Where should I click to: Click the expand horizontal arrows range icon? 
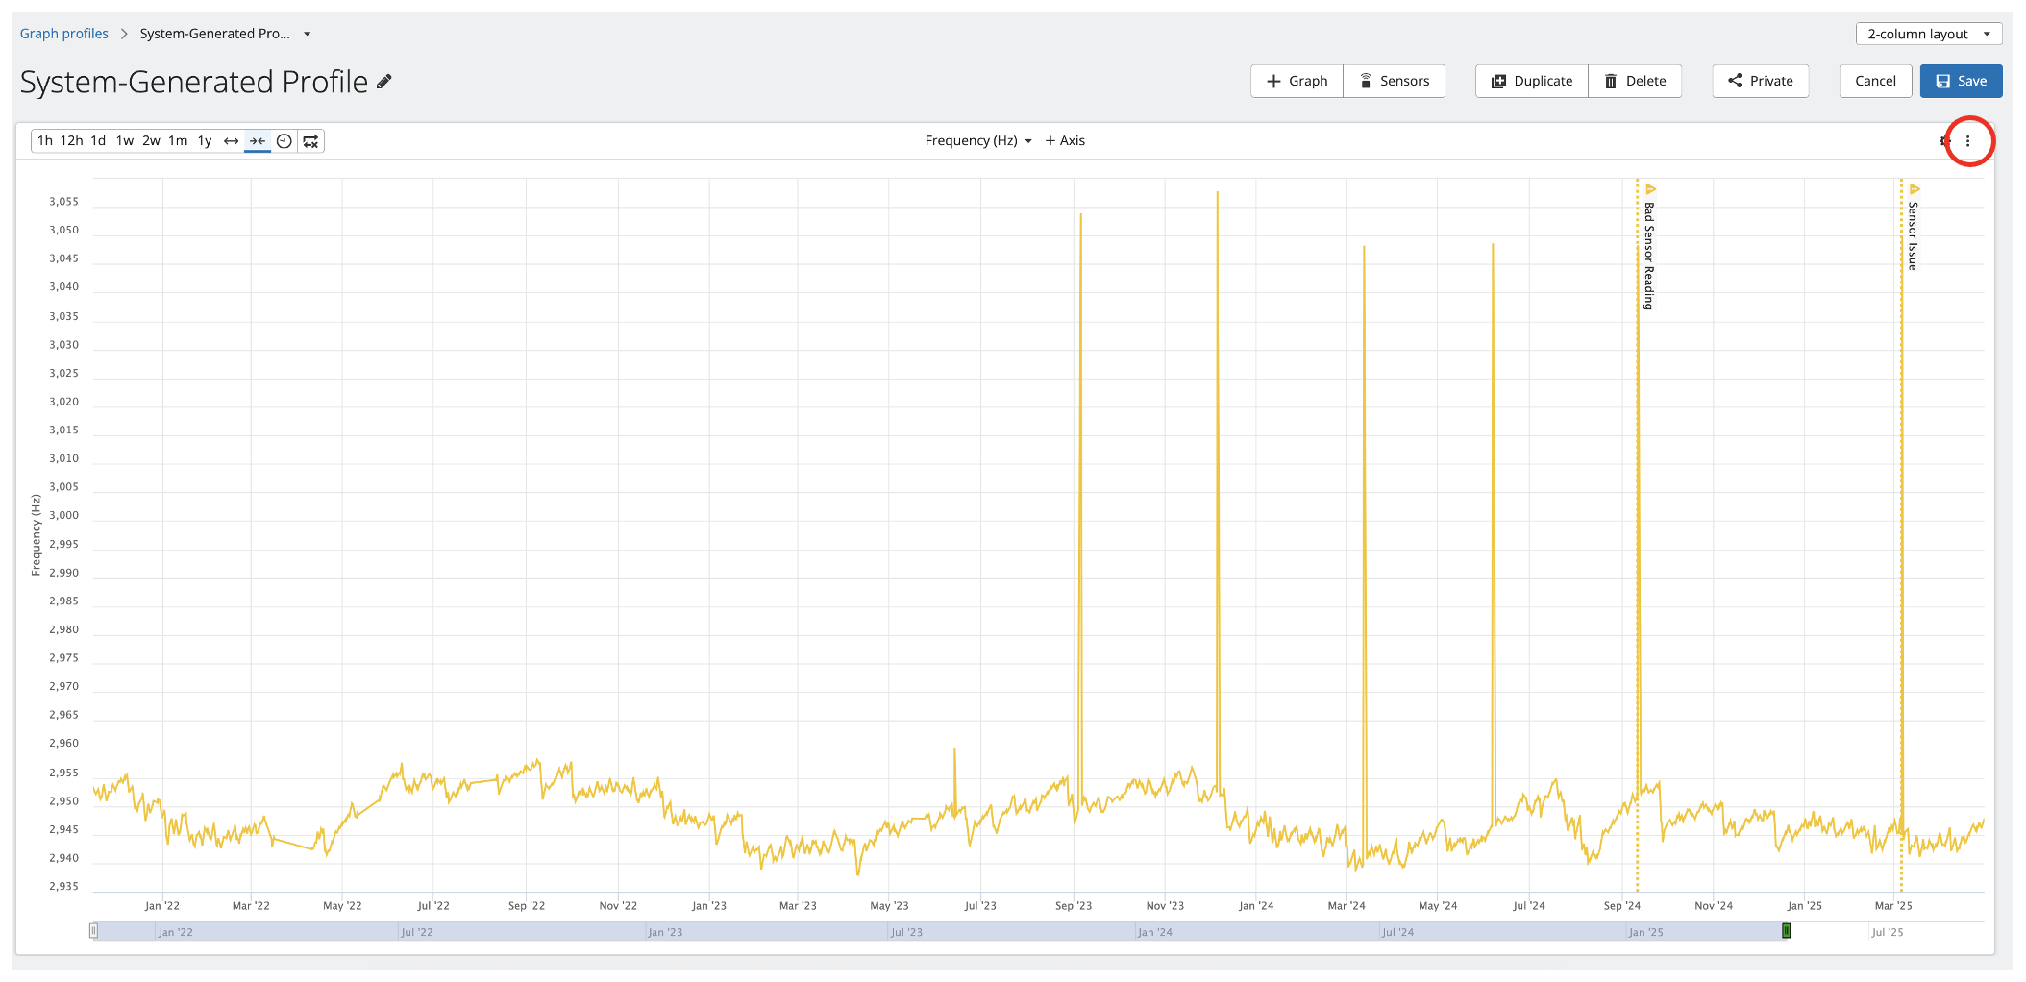[231, 141]
